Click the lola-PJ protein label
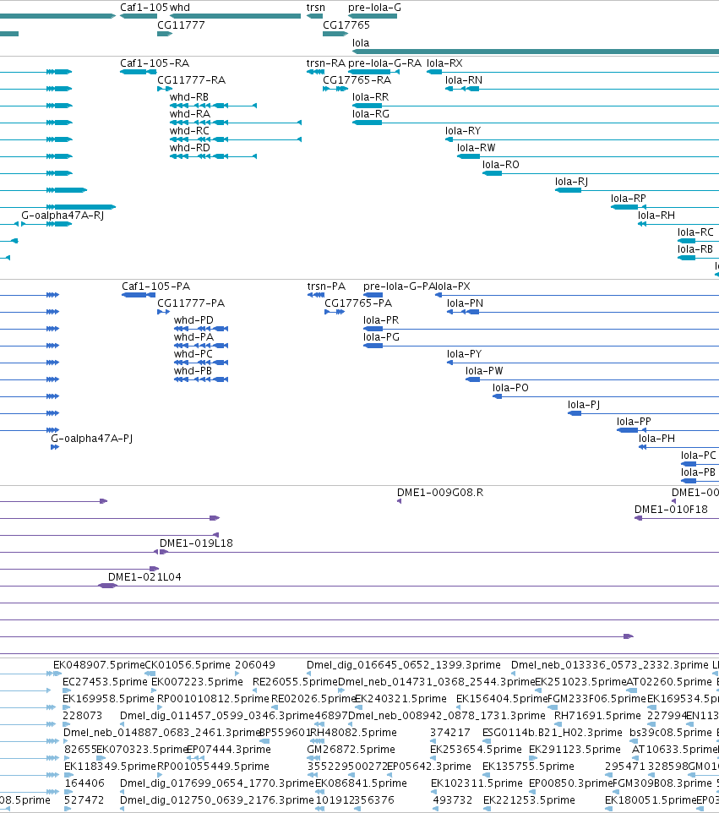This screenshot has width=719, height=813. [584, 405]
